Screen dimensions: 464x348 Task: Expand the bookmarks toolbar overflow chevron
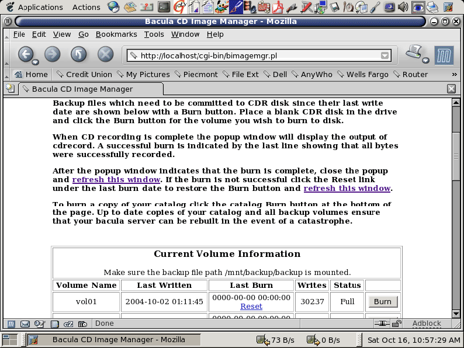454,75
